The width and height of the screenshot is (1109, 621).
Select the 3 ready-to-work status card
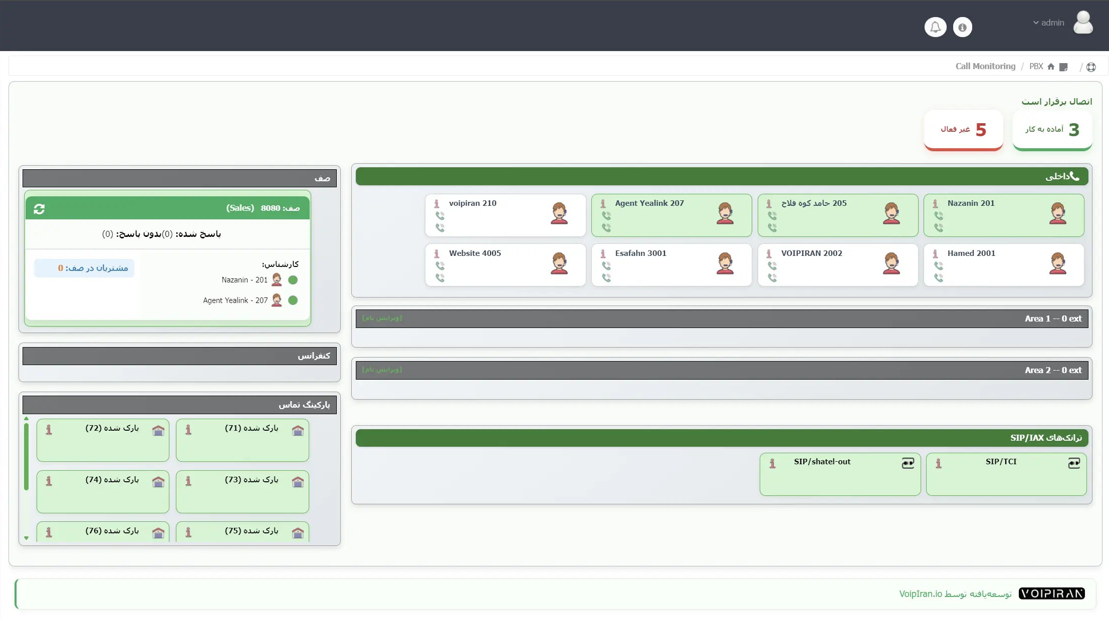(1052, 130)
